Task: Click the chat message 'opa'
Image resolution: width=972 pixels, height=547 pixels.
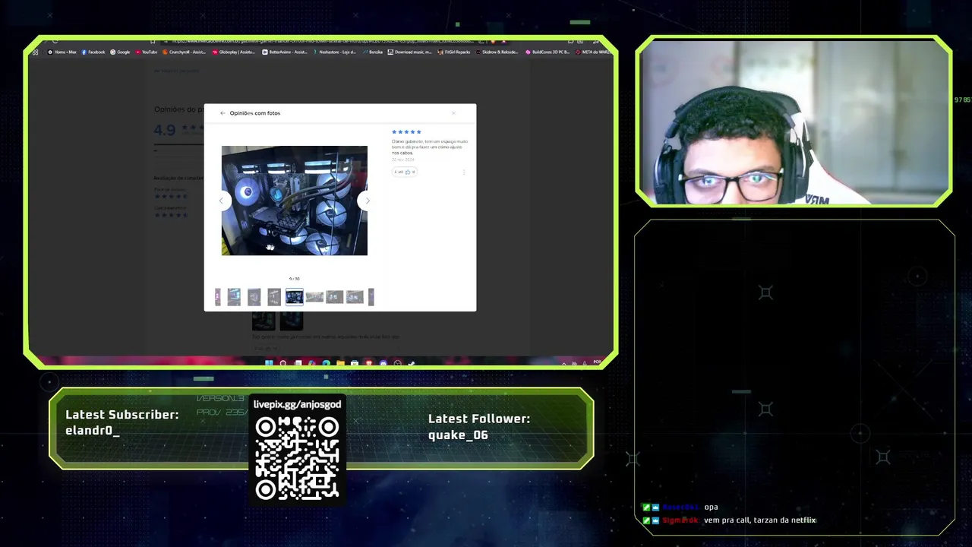Action: click(x=711, y=507)
